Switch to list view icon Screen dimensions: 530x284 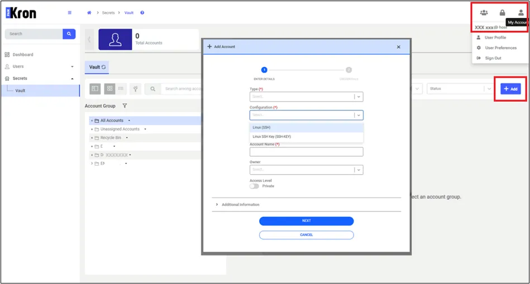coord(121,89)
